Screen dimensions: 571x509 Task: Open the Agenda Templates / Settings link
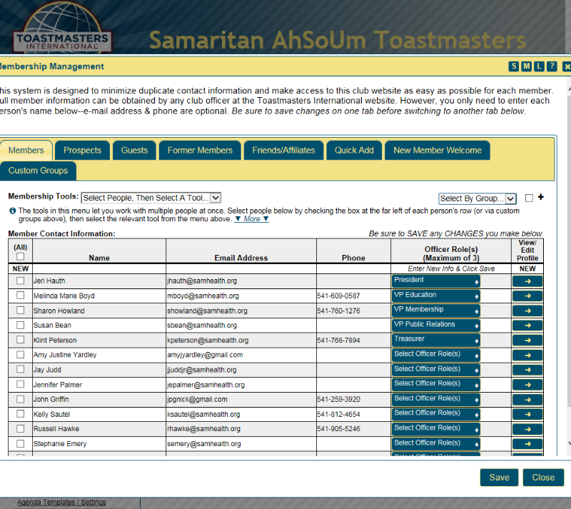point(61,502)
